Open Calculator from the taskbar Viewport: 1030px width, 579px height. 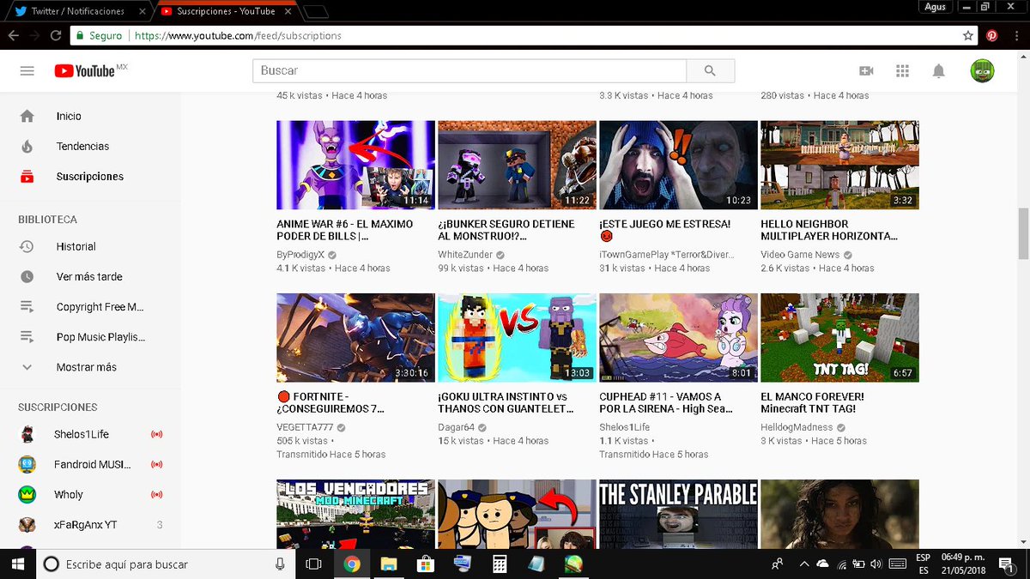point(499,564)
